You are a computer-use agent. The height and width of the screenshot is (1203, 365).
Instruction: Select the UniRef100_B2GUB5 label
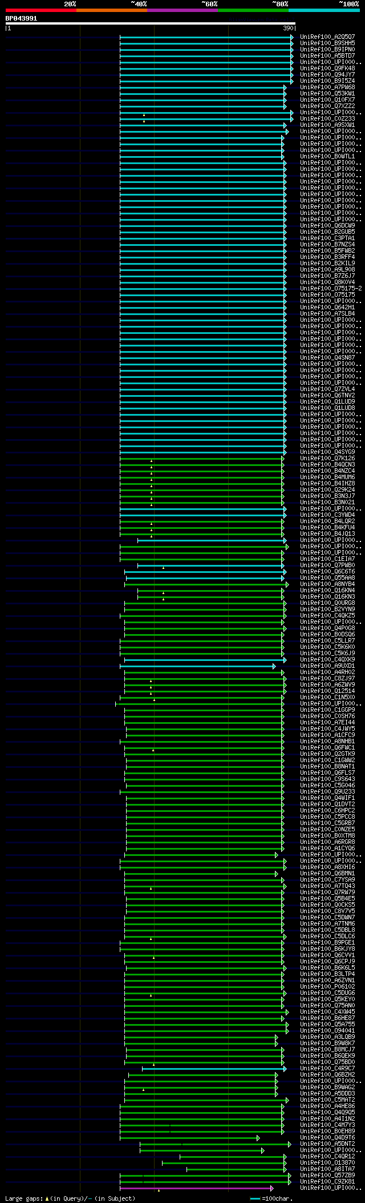327,232
